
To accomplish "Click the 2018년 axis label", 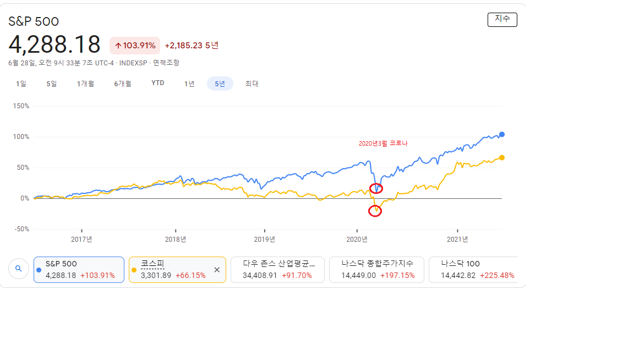I will click(x=176, y=240).
